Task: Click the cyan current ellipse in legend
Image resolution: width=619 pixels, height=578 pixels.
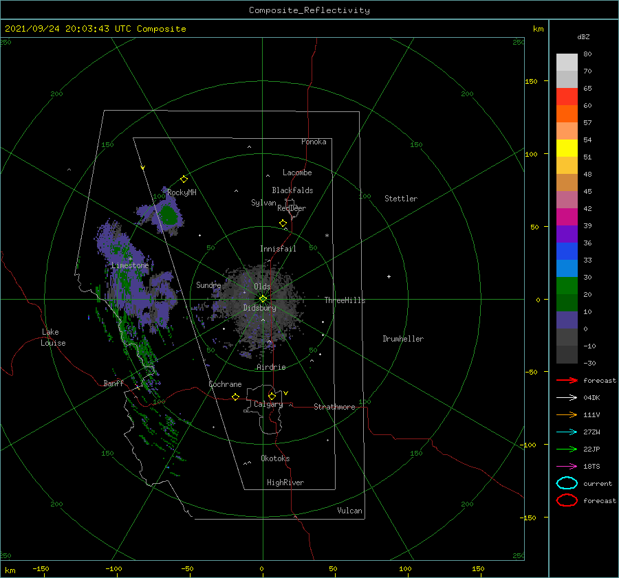Action: (567, 483)
